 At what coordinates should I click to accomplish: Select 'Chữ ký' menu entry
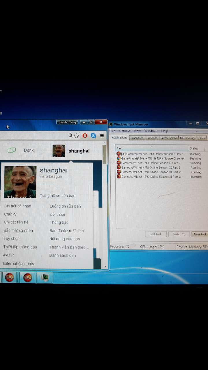[x=10, y=214]
